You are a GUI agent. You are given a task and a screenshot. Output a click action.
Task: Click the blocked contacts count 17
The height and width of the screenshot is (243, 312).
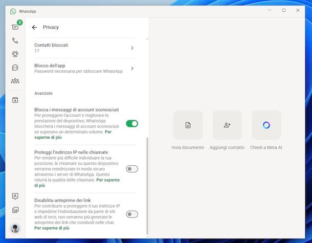pyautogui.click(x=37, y=51)
